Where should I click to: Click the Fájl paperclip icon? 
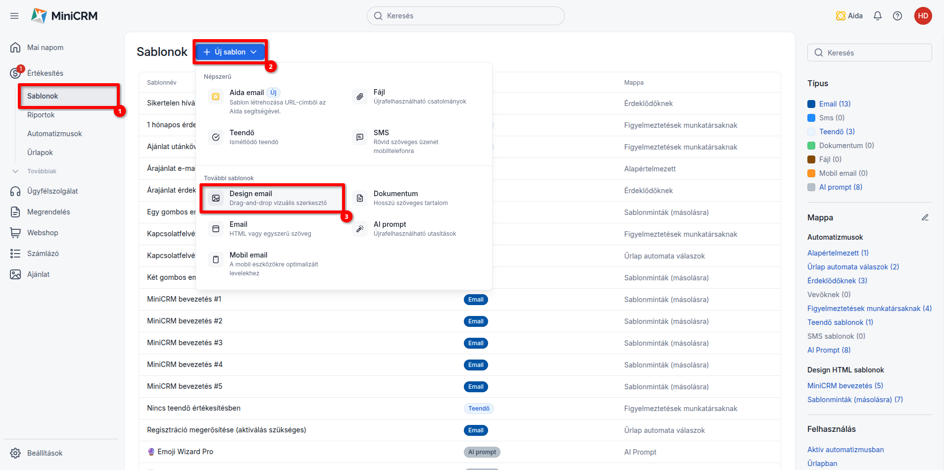tap(360, 97)
